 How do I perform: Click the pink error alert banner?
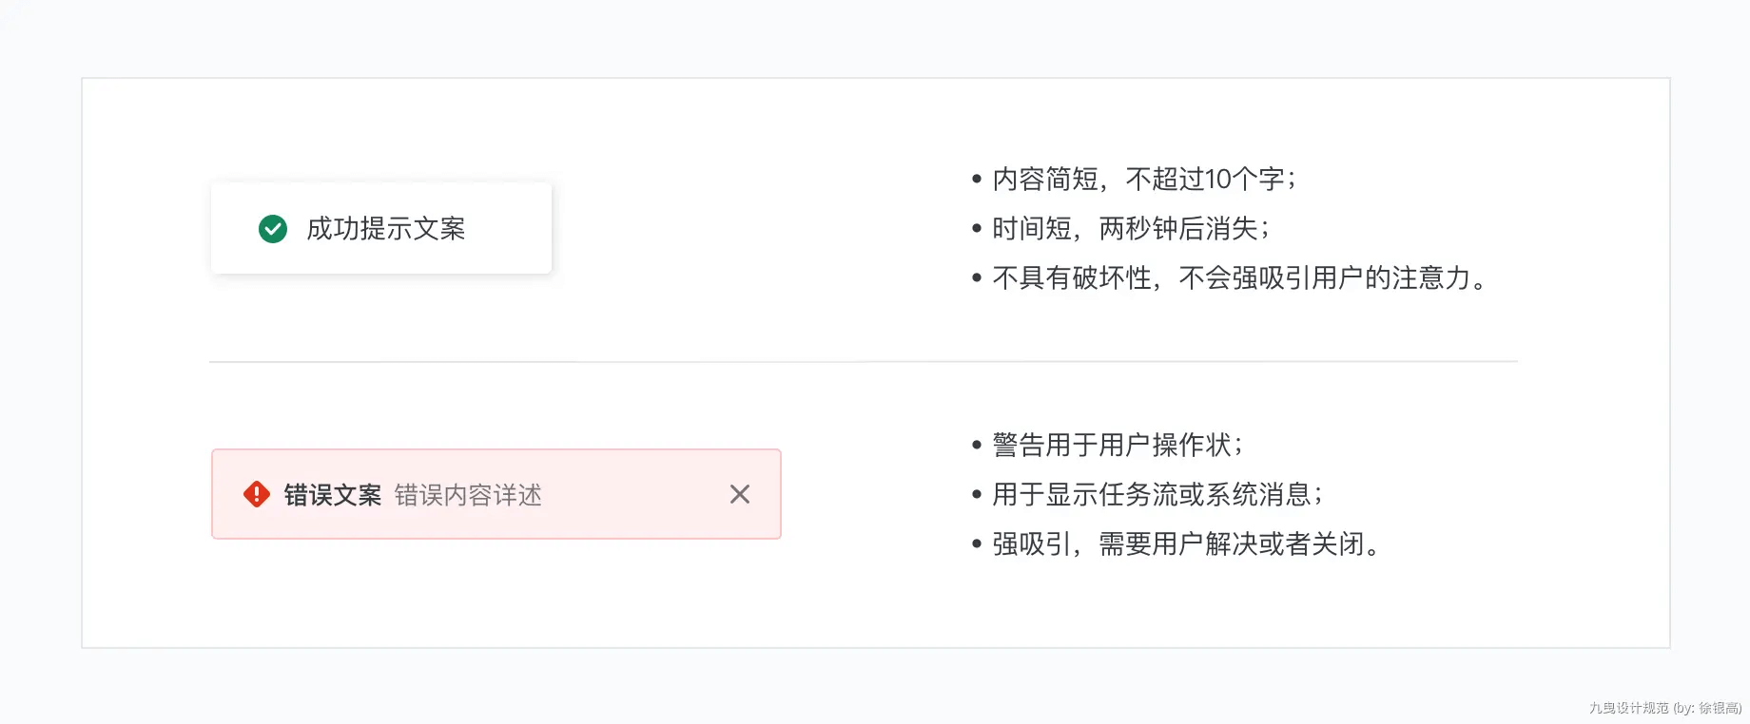(496, 494)
